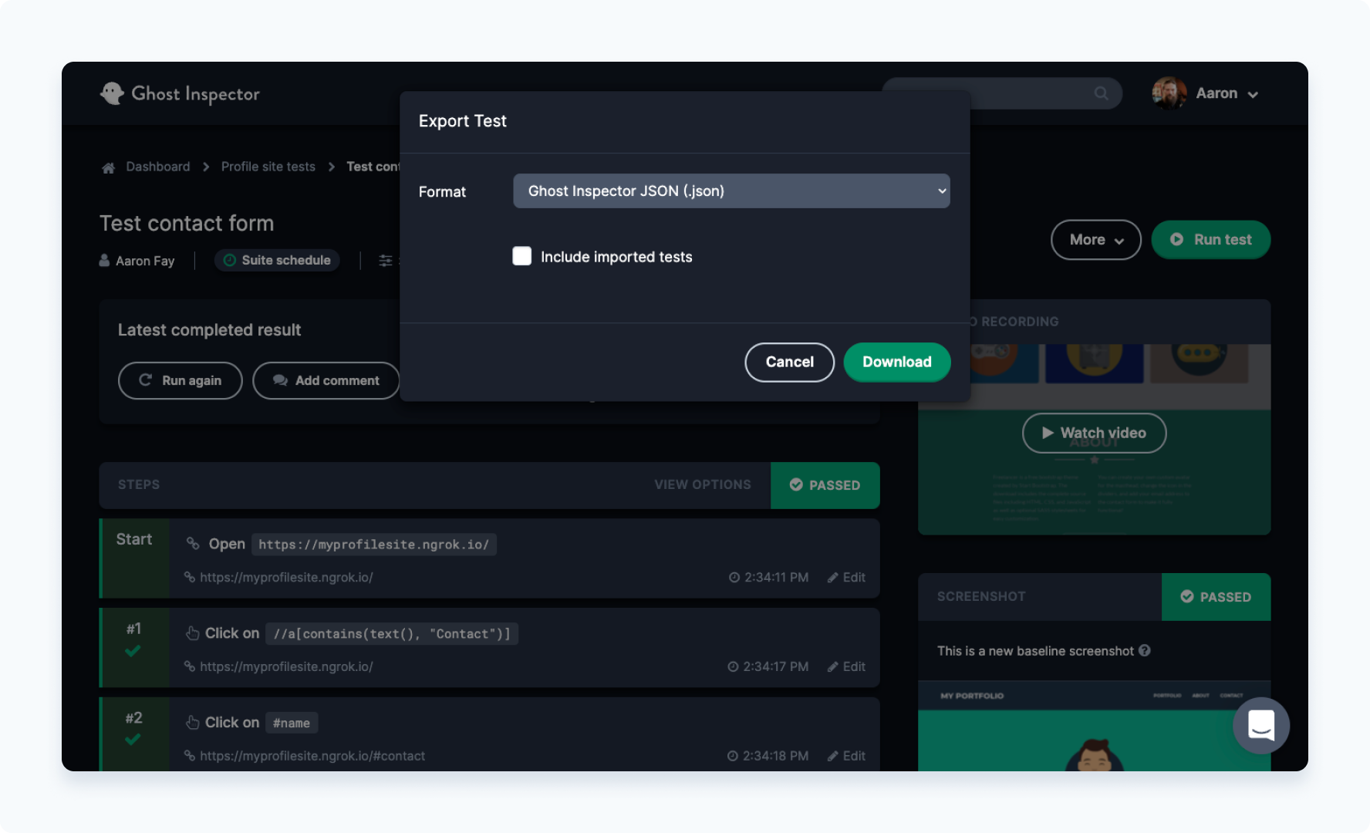
Task: Click the 2:34:18 PM timestamp
Action: point(768,756)
